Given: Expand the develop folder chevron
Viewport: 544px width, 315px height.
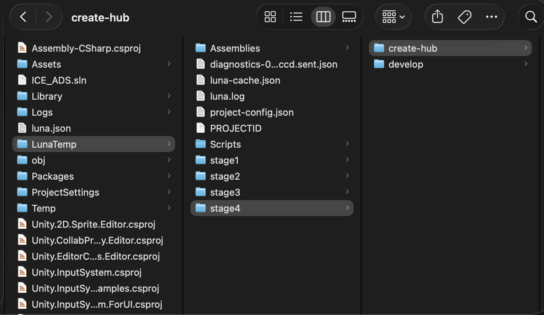Looking at the screenshot, I should click(526, 64).
